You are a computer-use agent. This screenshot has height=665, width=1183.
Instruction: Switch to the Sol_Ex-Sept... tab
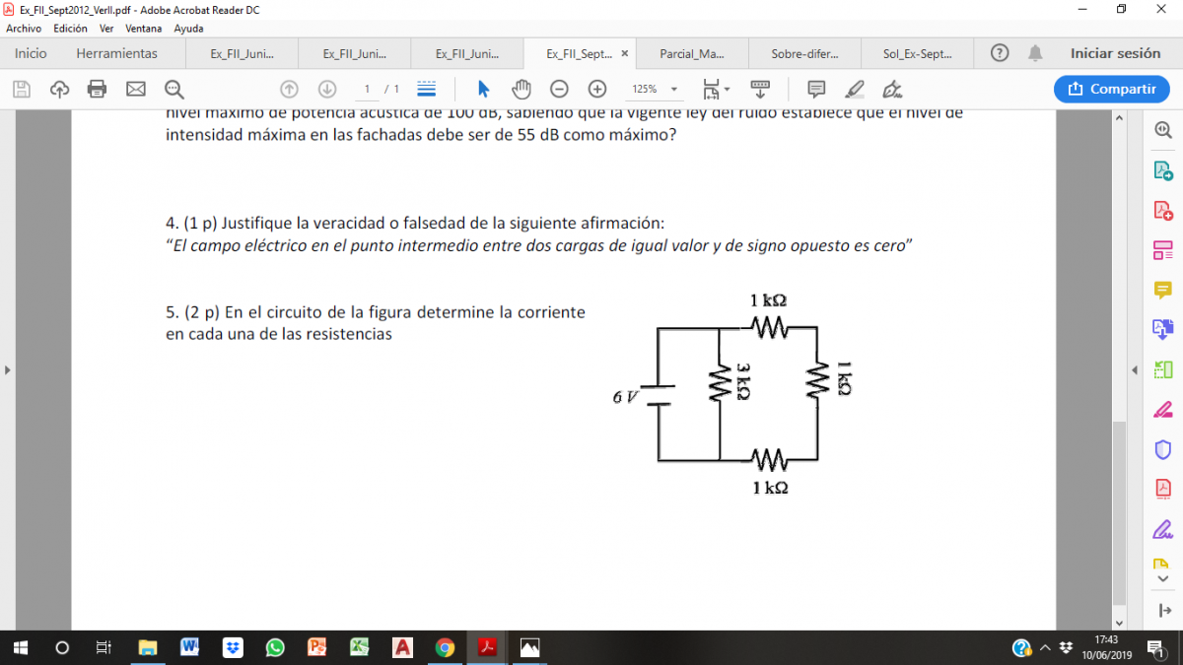917,54
